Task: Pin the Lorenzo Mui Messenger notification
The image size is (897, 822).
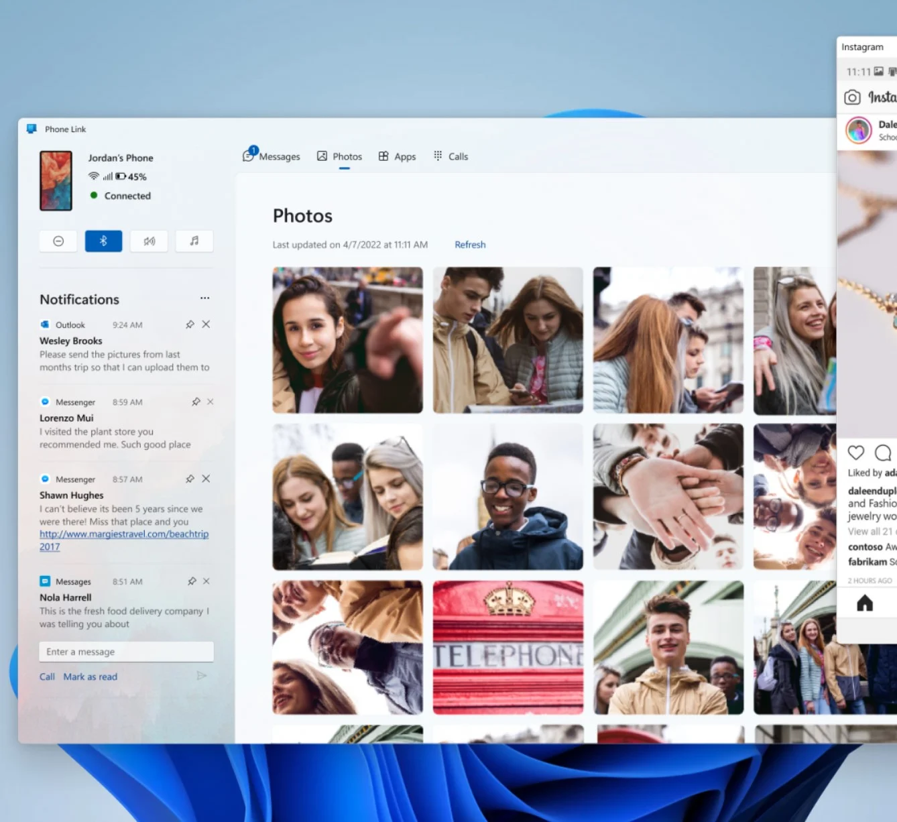Action: [x=195, y=402]
